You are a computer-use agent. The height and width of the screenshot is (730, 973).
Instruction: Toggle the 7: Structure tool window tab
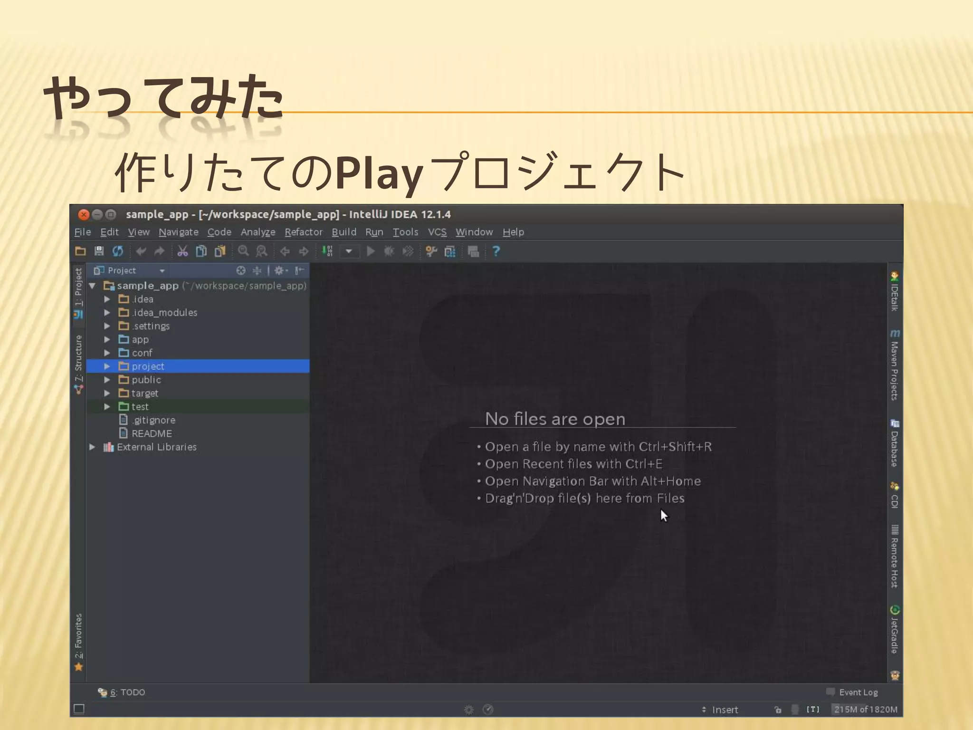click(x=78, y=364)
